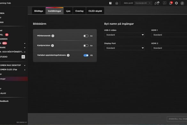Open the Display Port name dropdown
The height and width of the screenshot is (125, 187).
pos(124,48)
